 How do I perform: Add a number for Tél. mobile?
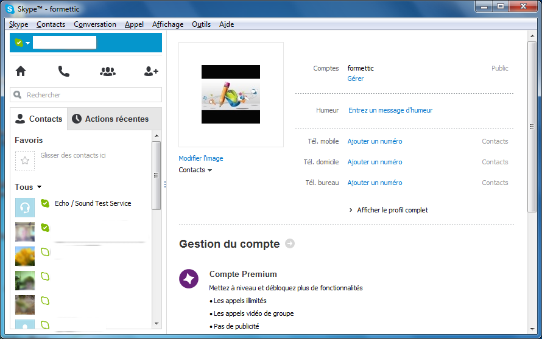(x=375, y=141)
